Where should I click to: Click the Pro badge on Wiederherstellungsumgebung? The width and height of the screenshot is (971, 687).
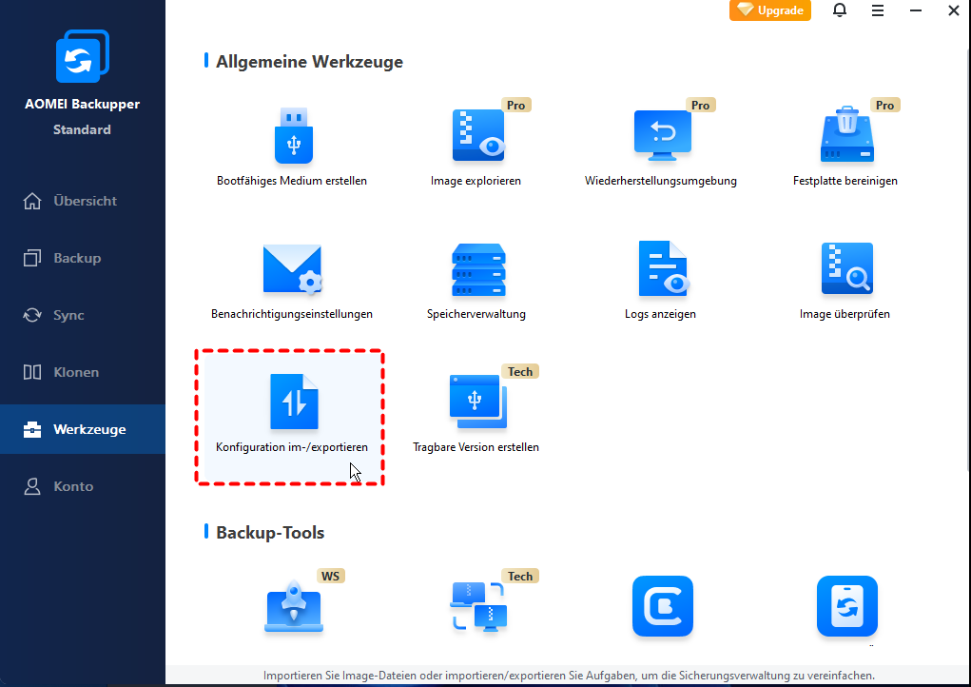point(700,106)
